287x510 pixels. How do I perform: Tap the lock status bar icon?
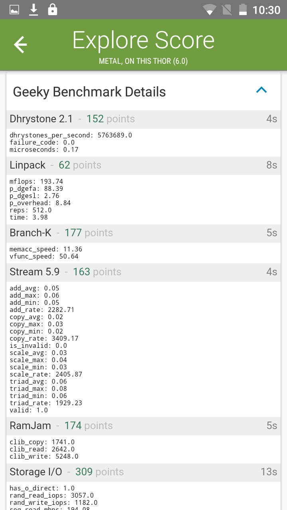click(52, 10)
